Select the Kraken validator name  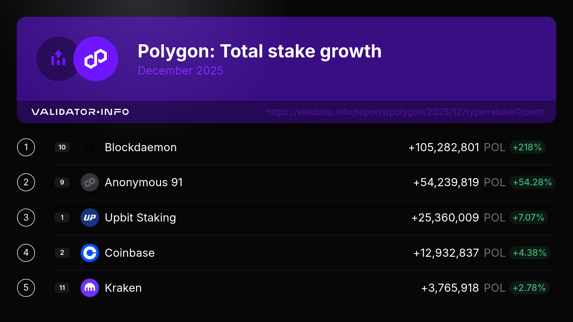(123, 288)
